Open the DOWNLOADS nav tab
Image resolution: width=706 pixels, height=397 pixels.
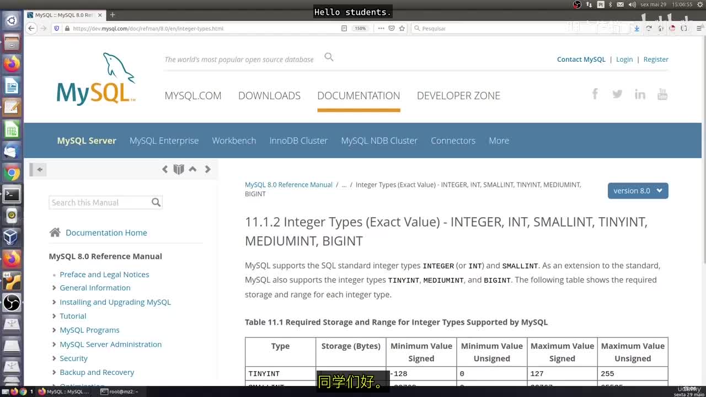pos(269,95)
